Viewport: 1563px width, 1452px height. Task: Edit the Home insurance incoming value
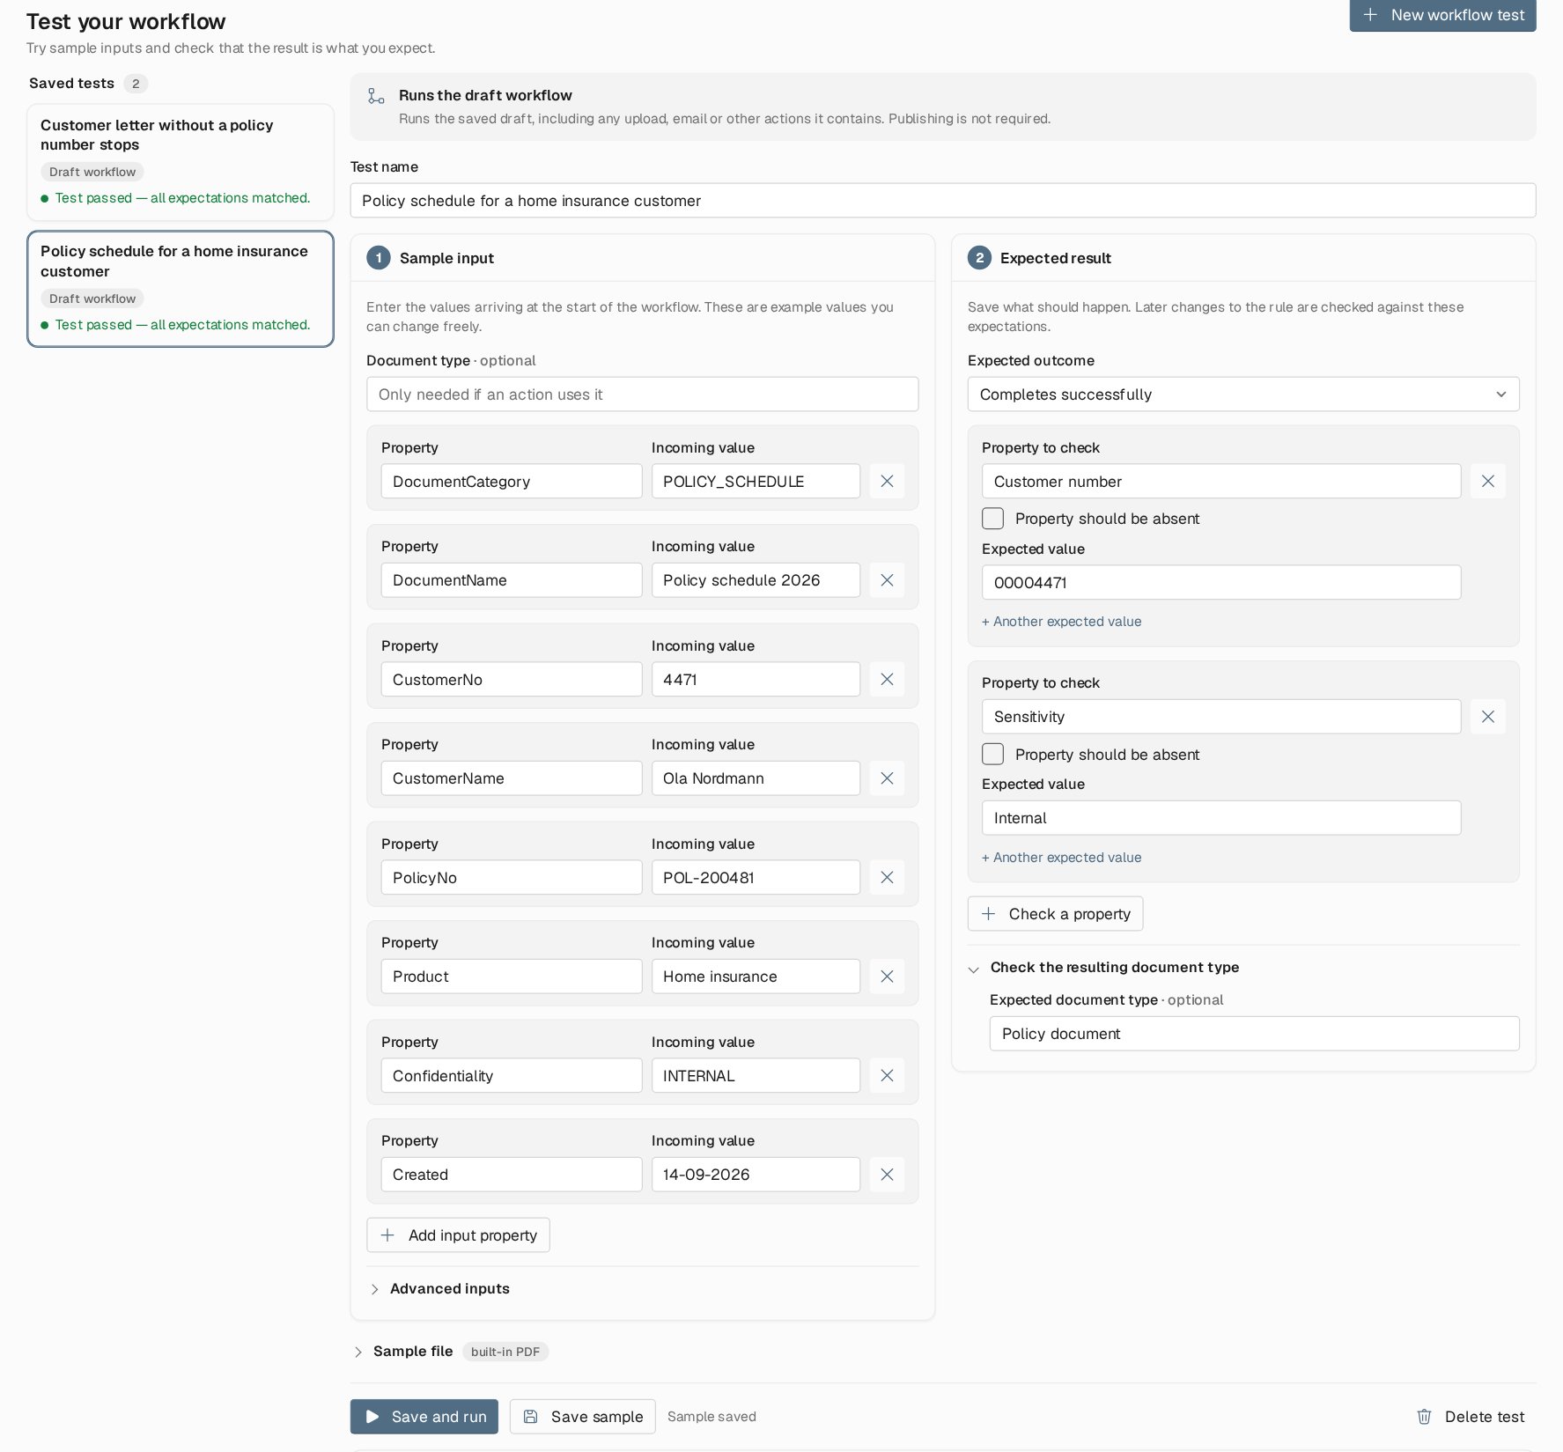(x=756, y=977)
